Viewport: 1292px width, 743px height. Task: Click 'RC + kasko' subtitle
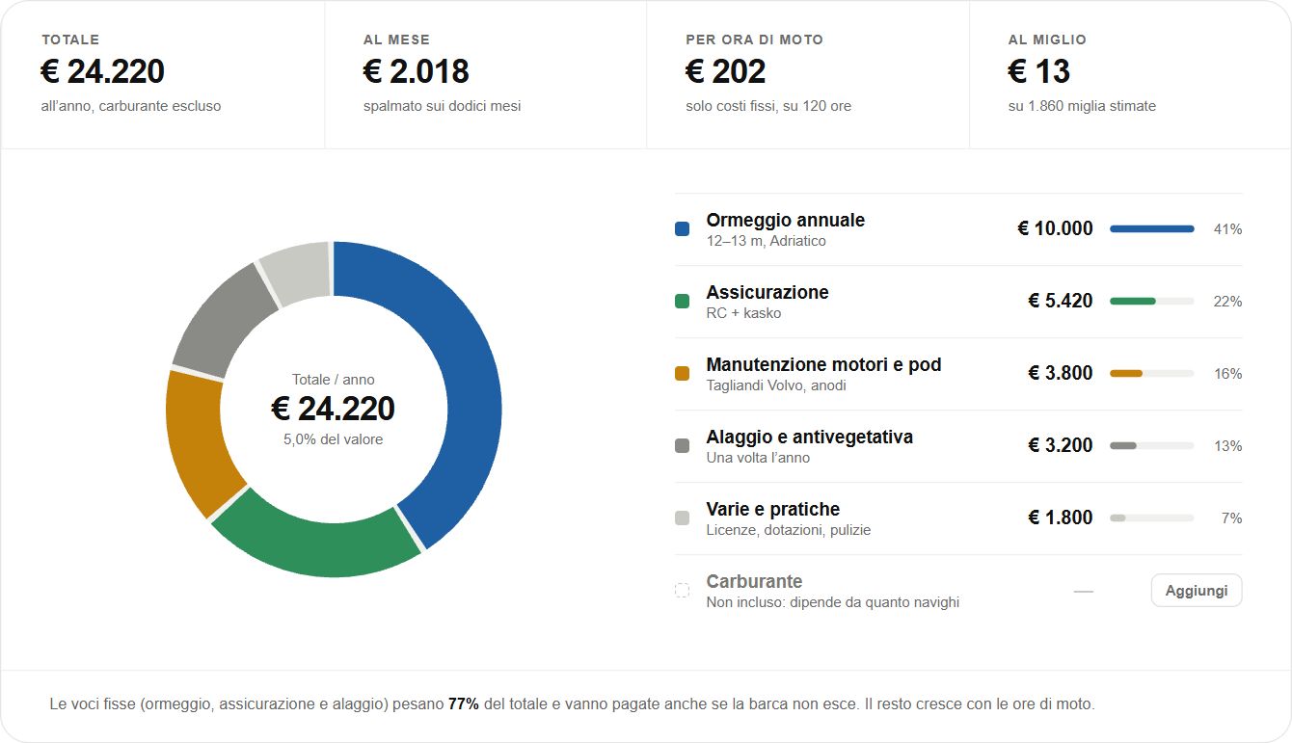(743, 313)
